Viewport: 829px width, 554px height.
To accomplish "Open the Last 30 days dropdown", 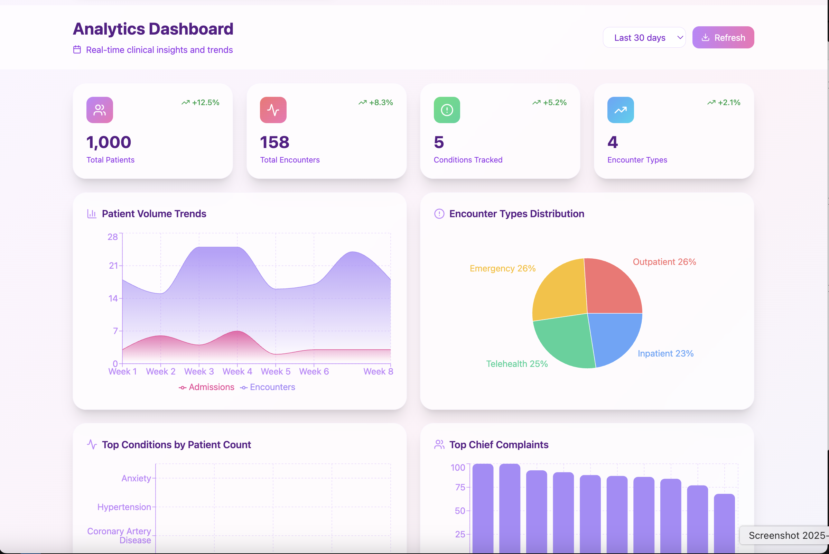I will pyautogui.click(x=640, y=37).
